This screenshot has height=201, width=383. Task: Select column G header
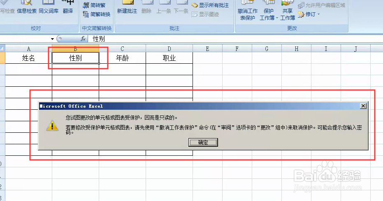267,49
